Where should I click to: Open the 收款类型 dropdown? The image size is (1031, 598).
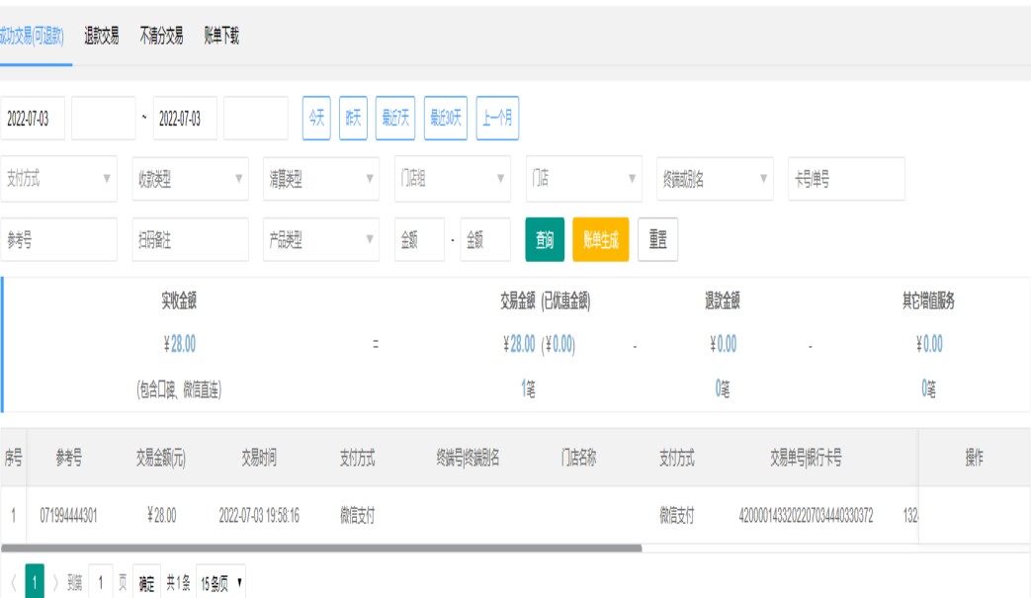tap(190, 179)
